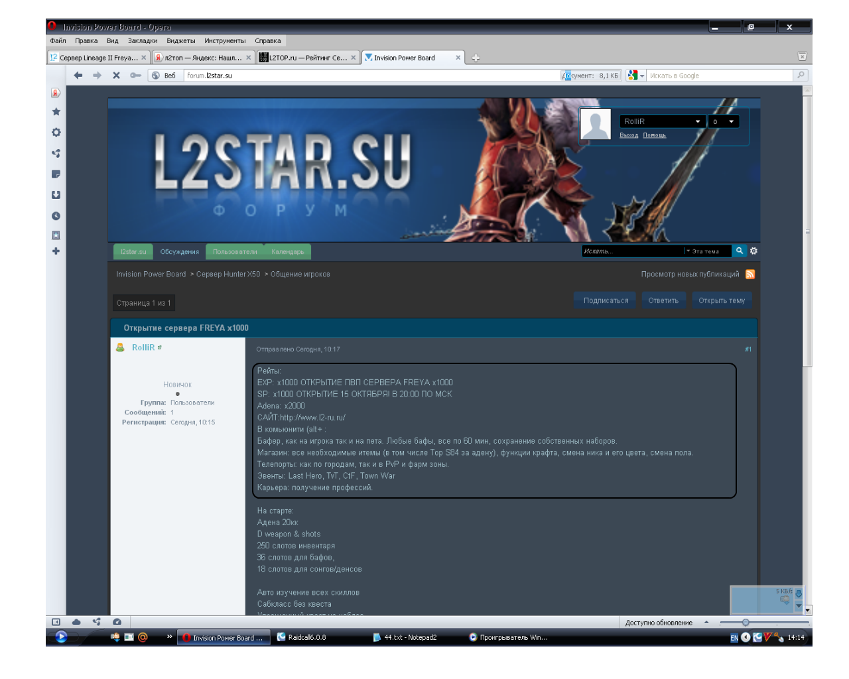Open the Downloads panel in the sidebar

pyautogui.click(x=56, y=195)
